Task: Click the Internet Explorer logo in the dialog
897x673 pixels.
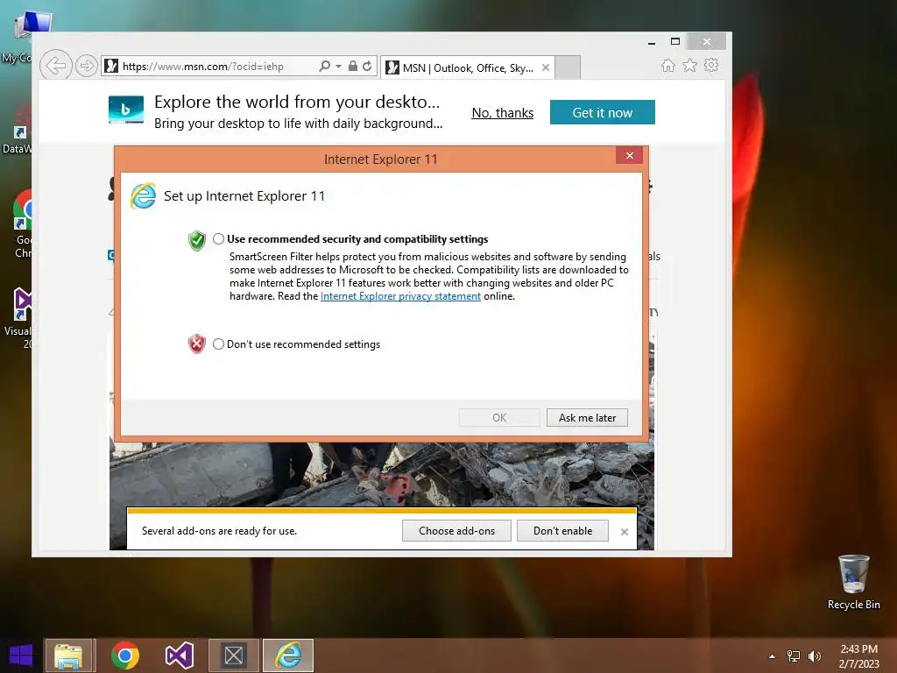Action: 143,196
